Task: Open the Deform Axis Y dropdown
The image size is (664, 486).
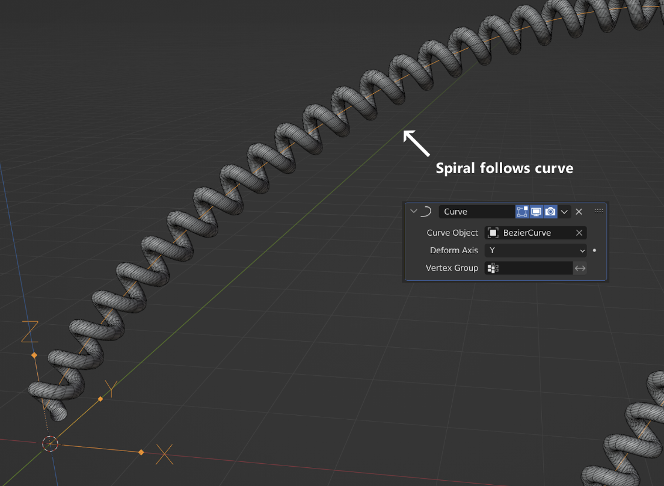Action: [536, 251]
